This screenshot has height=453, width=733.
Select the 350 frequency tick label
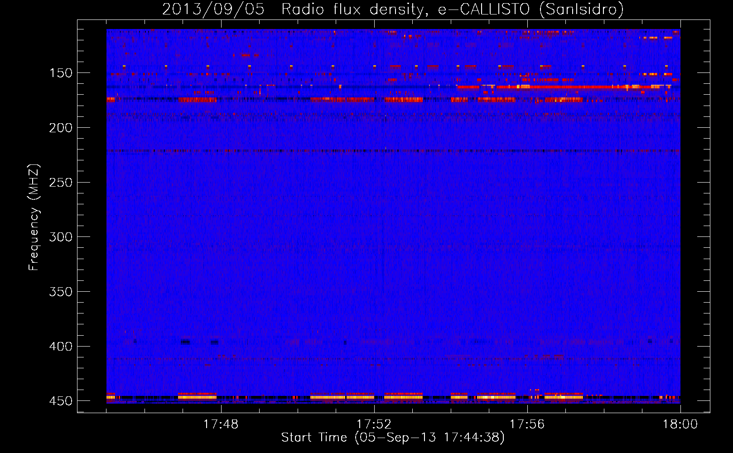pyautogui.click(x=61, y=292)
